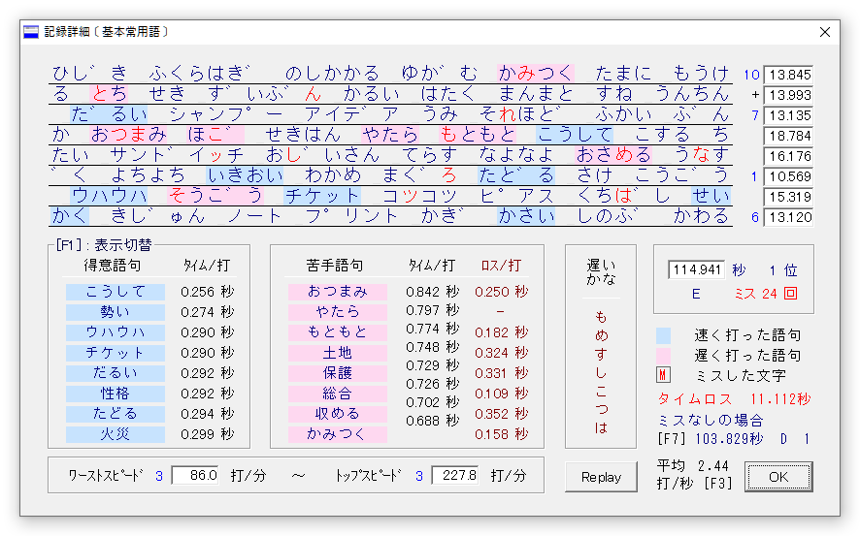Click highlighted word かみつく in typed text
Image resolution: width=860 pixels, height=536 pixels.
(x=536, y=73)
